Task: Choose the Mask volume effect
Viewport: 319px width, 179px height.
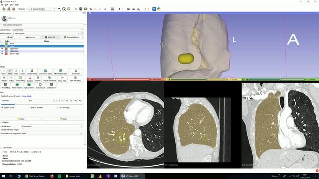Action: [x=17, y=86]
